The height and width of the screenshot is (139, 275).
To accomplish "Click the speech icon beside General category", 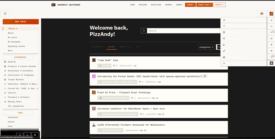I will [x=5, y=62].
